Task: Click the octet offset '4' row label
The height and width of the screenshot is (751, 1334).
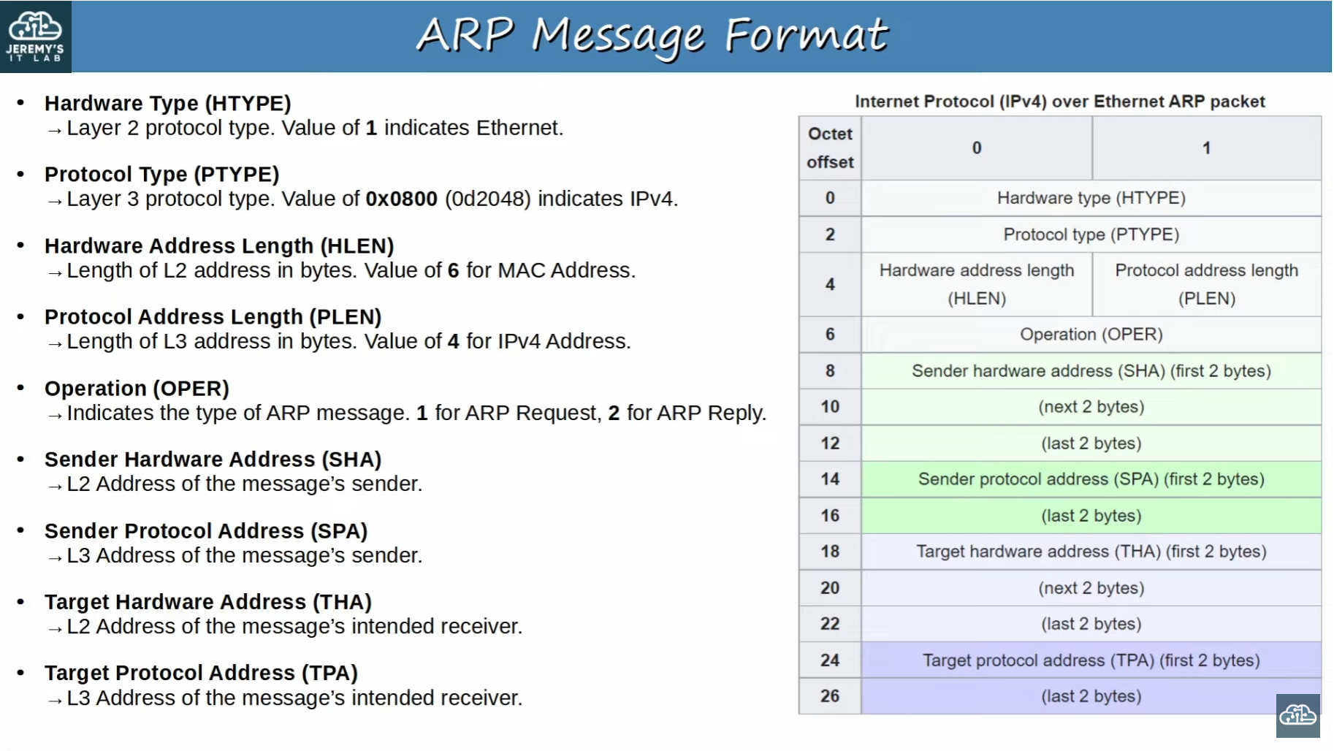Action: pos(831,284)
